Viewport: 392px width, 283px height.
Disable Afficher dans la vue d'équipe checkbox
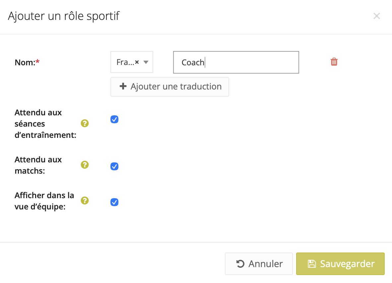pos(114,202)
